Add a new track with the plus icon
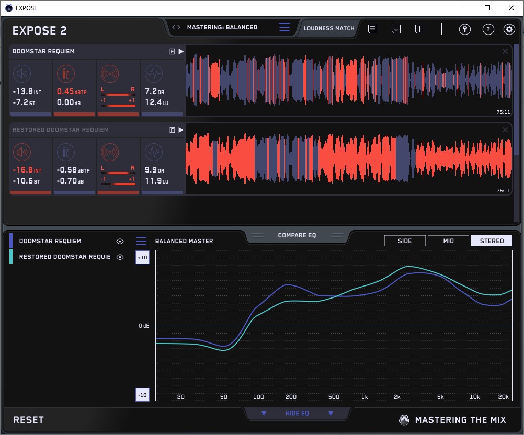Image resolution: width=524 pixels, height=435 pixels. (420, 29)
